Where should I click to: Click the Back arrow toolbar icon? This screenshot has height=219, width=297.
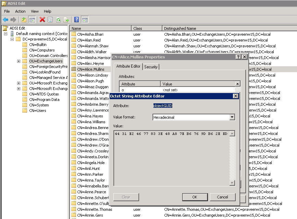pos(6,20)
